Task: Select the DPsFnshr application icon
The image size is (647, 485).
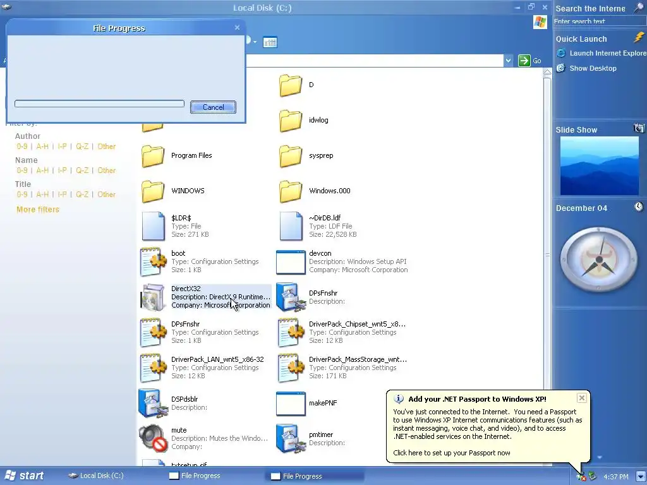Action: (x=291, y=297)
